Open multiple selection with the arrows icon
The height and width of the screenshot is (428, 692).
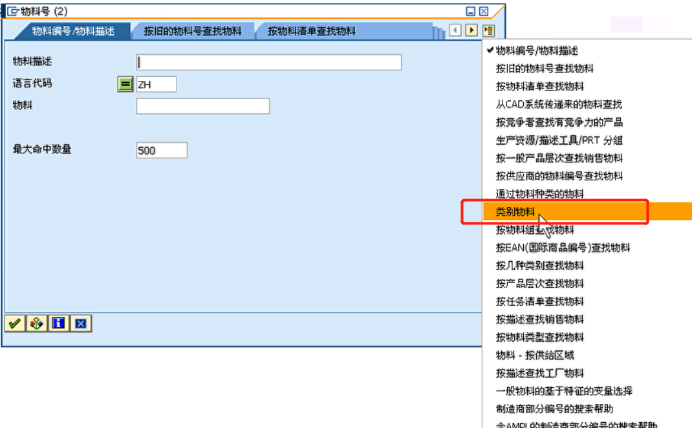[x=36, y=323]
